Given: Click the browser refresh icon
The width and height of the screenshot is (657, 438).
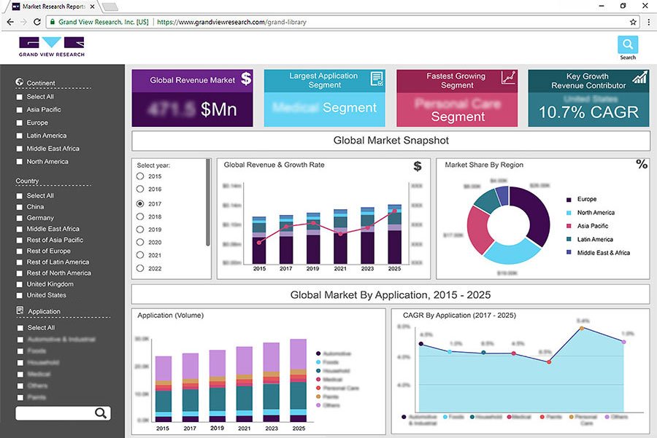Looking at the screenshot, I should pos(36,22).
